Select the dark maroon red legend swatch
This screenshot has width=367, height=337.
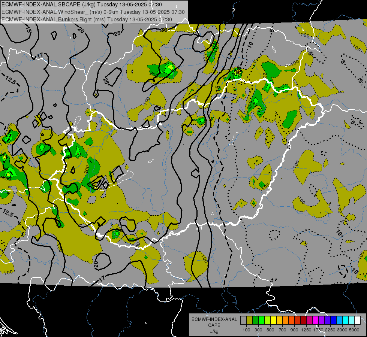coord(304,321)
